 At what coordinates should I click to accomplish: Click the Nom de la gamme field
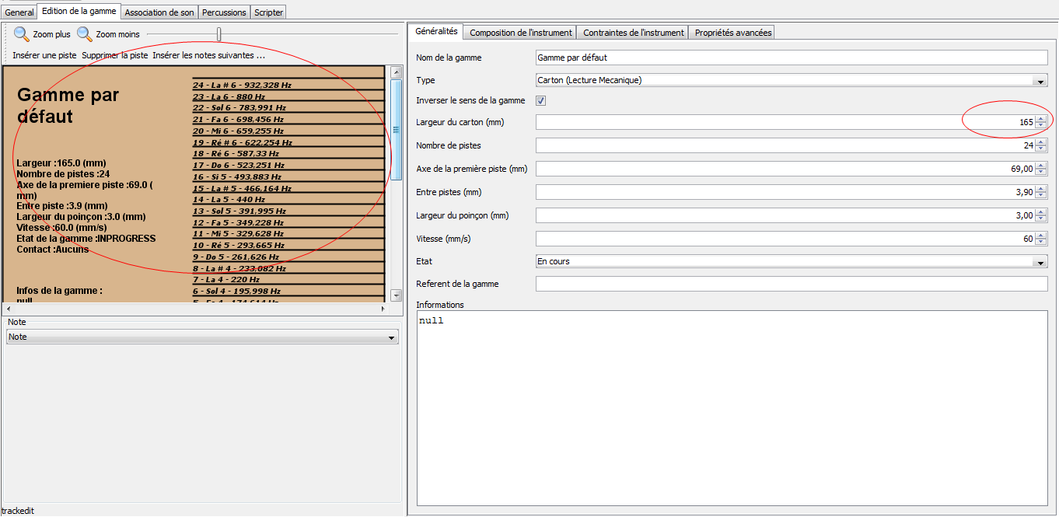(791, 58)
